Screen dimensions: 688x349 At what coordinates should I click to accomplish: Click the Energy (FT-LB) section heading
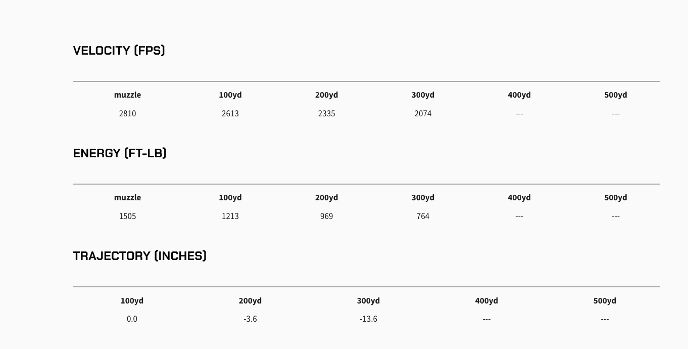tap(120, 153)
